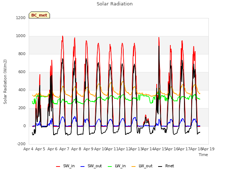Click the 1200 y-axis tick label
This screenshot has width=230, height=173.
(x=21, y=18)
